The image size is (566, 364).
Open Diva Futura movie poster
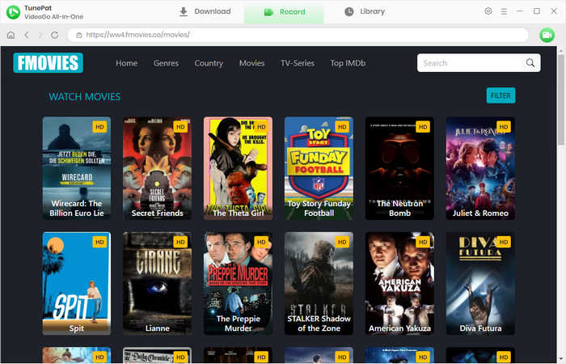(x=480, y=283)
